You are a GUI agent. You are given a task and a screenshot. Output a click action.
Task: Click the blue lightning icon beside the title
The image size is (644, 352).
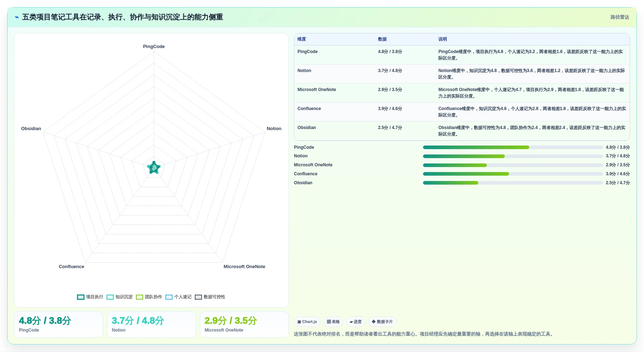(17, 17)
